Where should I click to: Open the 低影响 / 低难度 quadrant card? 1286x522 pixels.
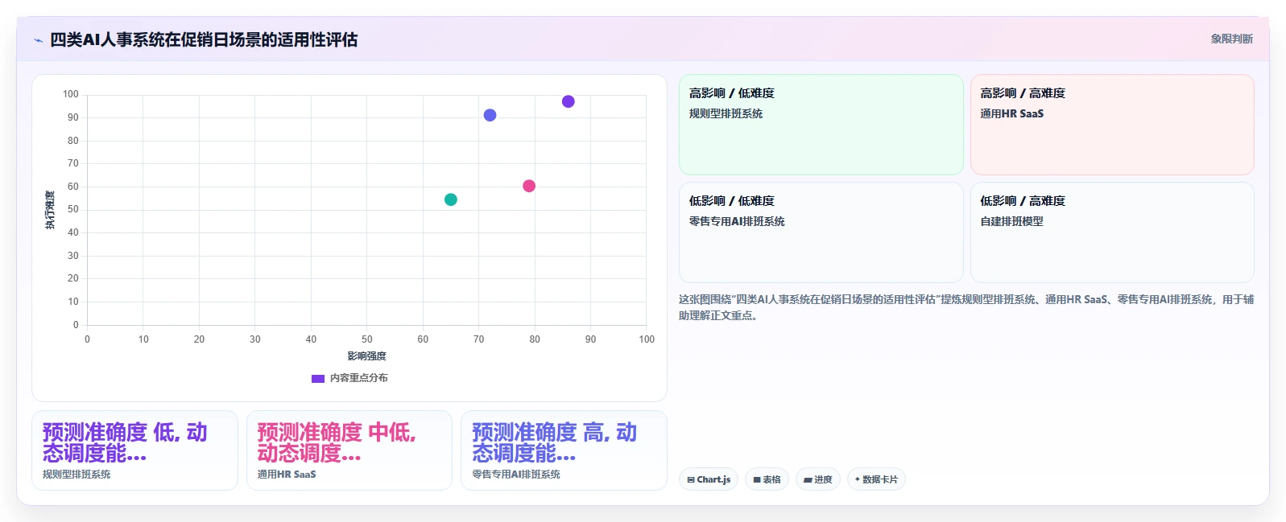point(821,232)
